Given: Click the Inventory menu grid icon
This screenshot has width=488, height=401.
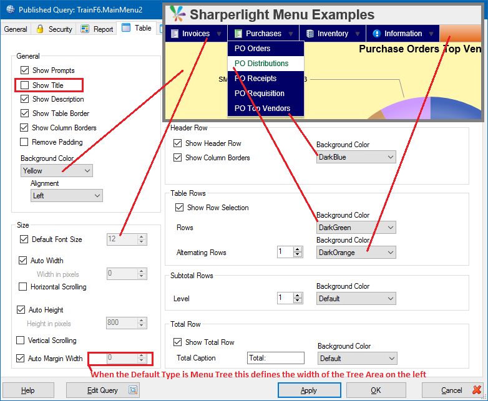Looking at the screenshot, I should (310, 34).
